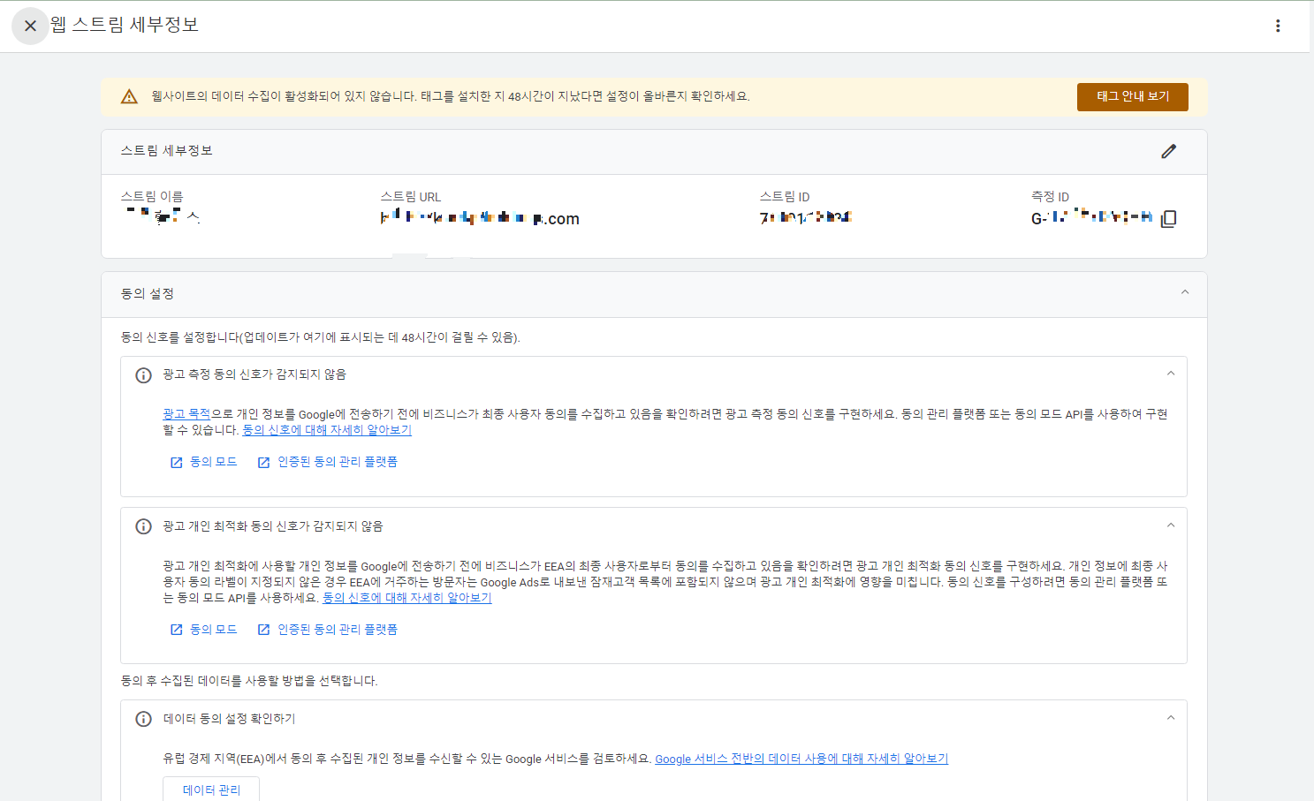Click the 스트림 세부정보 card header
The image size is (1314, 801).
click(654, 151)
